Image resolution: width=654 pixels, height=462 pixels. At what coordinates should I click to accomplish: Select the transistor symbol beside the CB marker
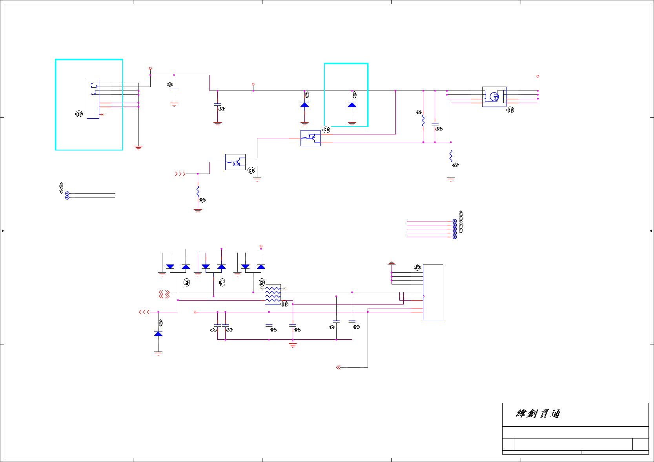pyautogui.click(x=310, y=138)
